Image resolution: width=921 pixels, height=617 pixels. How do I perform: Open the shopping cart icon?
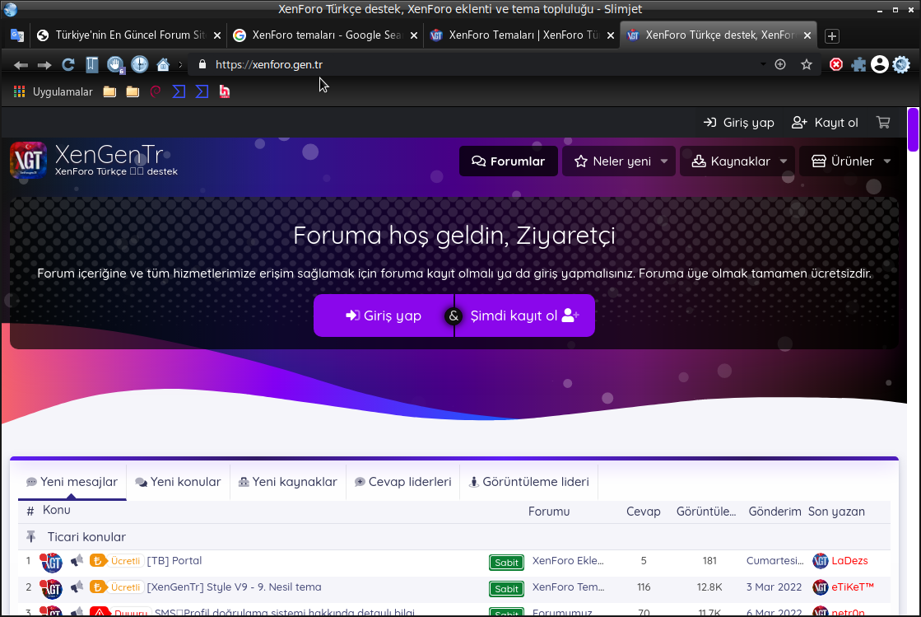pyautogui.click(x=883, y=122)
